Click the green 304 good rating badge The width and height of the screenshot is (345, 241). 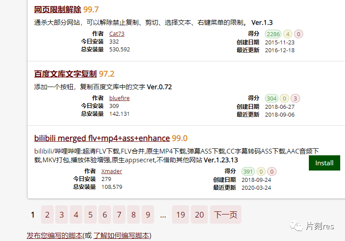pyautogui.click(x=271, y=98)
